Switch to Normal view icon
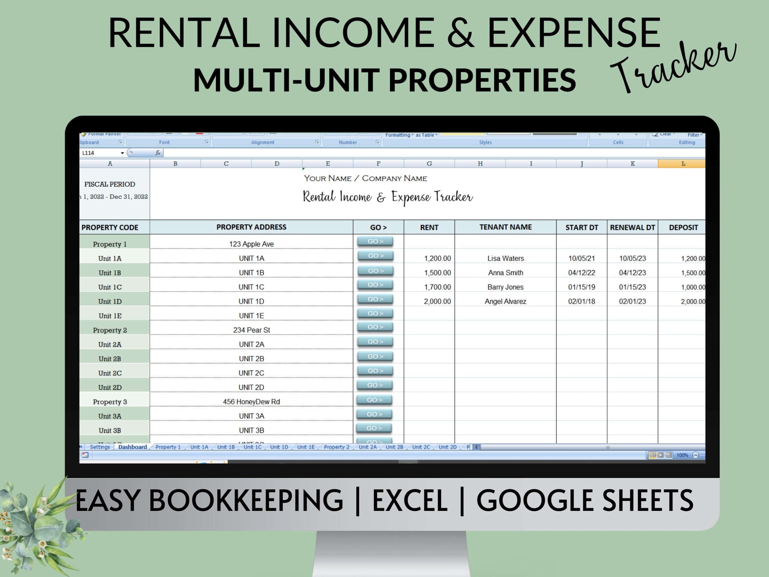The image size is (769, 577). click(652, 455)
